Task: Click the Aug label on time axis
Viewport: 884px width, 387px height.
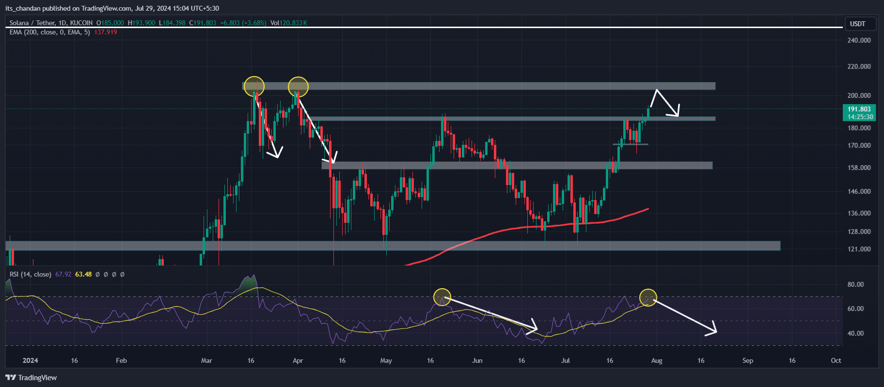Action: (x=657, y=360)
